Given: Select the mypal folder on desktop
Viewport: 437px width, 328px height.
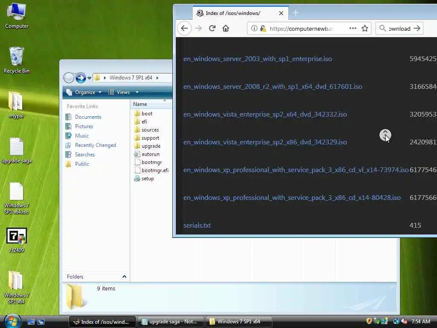Looking at the screenshot, I should [x=16, y=105].
